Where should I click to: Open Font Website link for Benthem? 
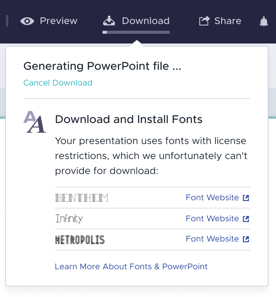[212, 198]
